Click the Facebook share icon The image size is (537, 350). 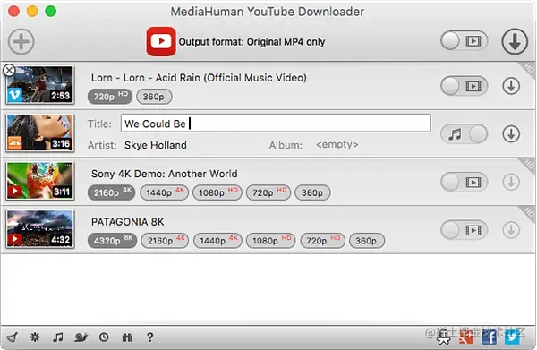coord(489,337)
